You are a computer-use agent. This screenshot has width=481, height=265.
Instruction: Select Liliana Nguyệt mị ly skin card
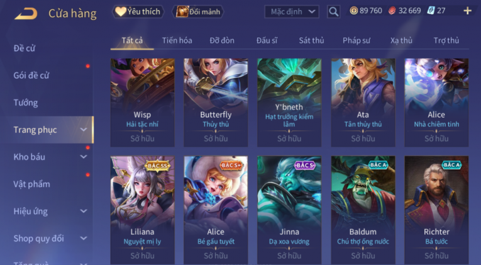tap(142, 210)
